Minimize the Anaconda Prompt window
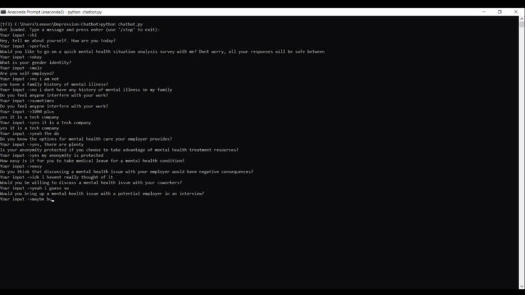This screenshot has height=295, width=525. (x=484, y=12)
